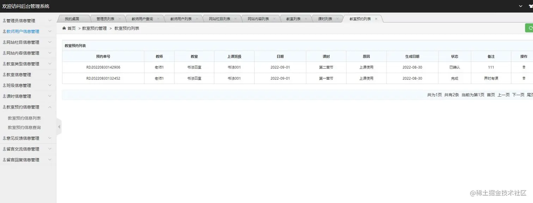Click the green refresh button

[529, 28]
